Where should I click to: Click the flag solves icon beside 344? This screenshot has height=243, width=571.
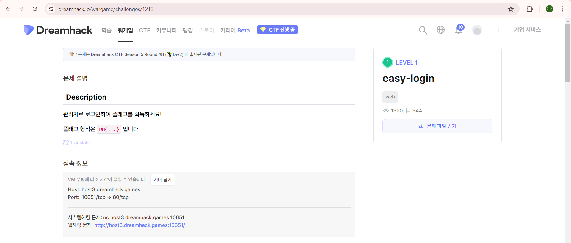pyautogui.click(x=408, y=111)
